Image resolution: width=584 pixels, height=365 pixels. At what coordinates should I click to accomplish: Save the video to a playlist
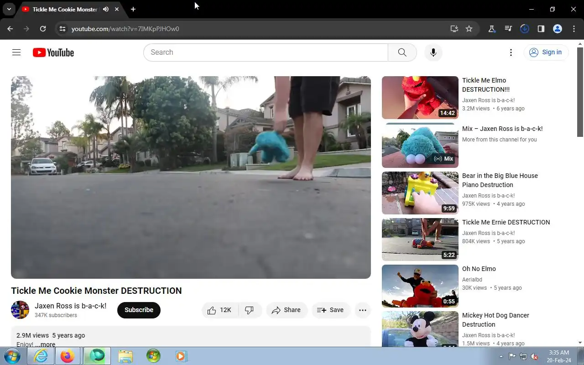(x=331, y=310)
